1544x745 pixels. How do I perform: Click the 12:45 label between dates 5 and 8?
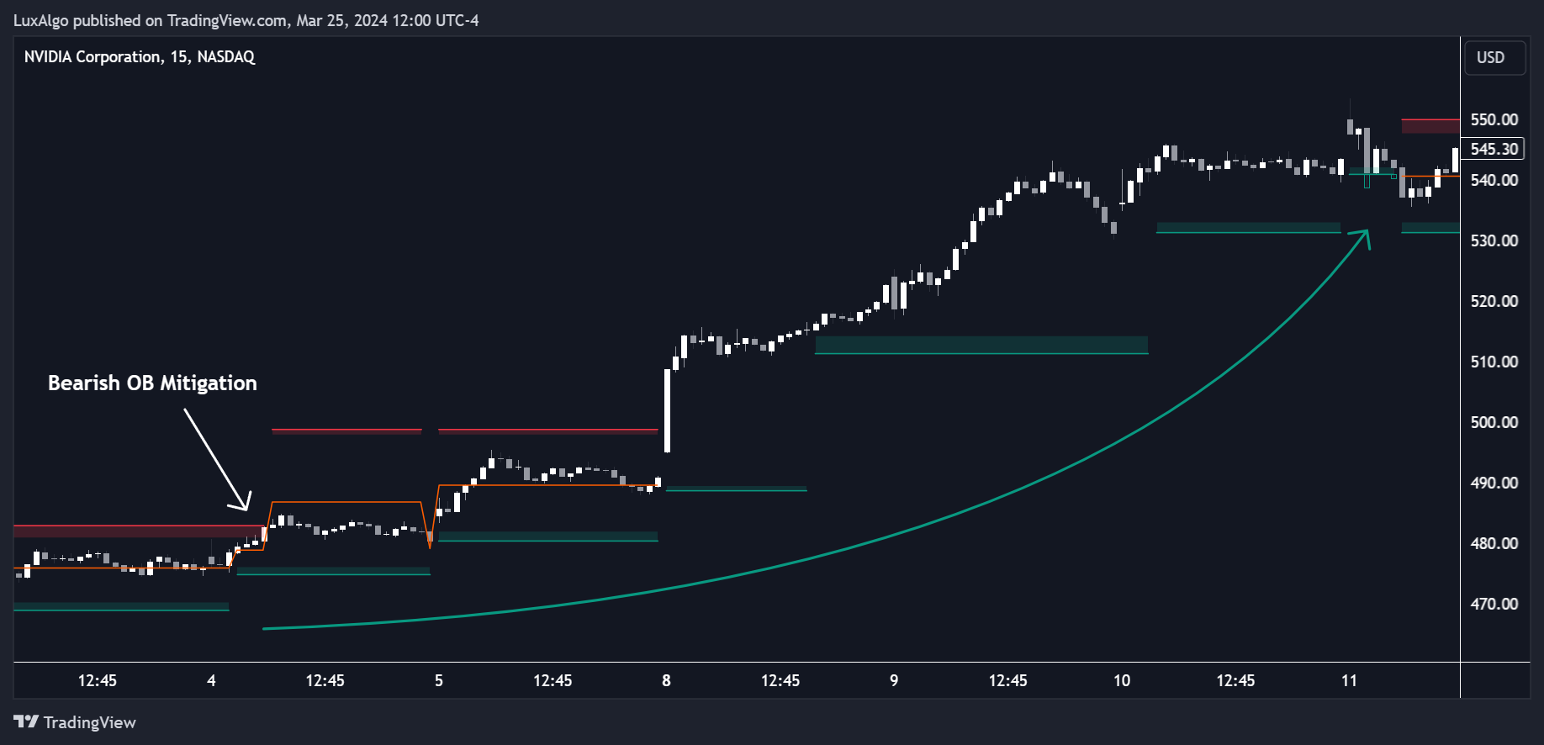553,680
